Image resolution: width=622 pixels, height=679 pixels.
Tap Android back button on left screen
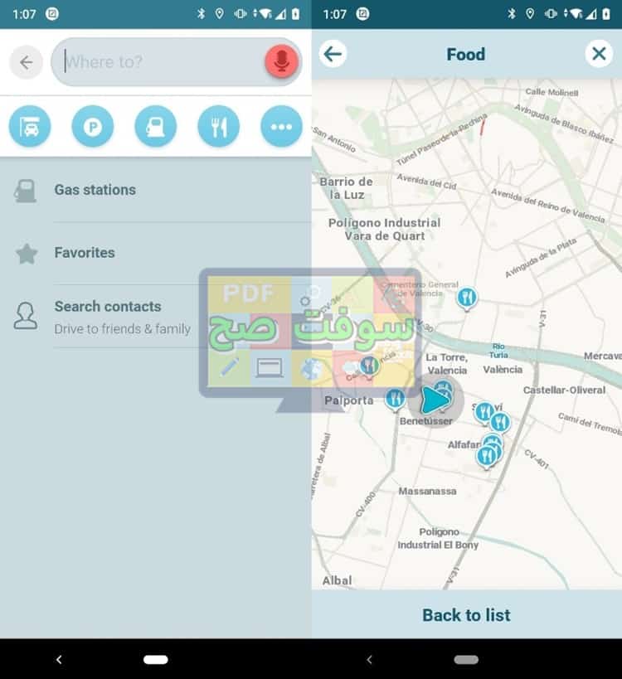[x=59, y=659]
